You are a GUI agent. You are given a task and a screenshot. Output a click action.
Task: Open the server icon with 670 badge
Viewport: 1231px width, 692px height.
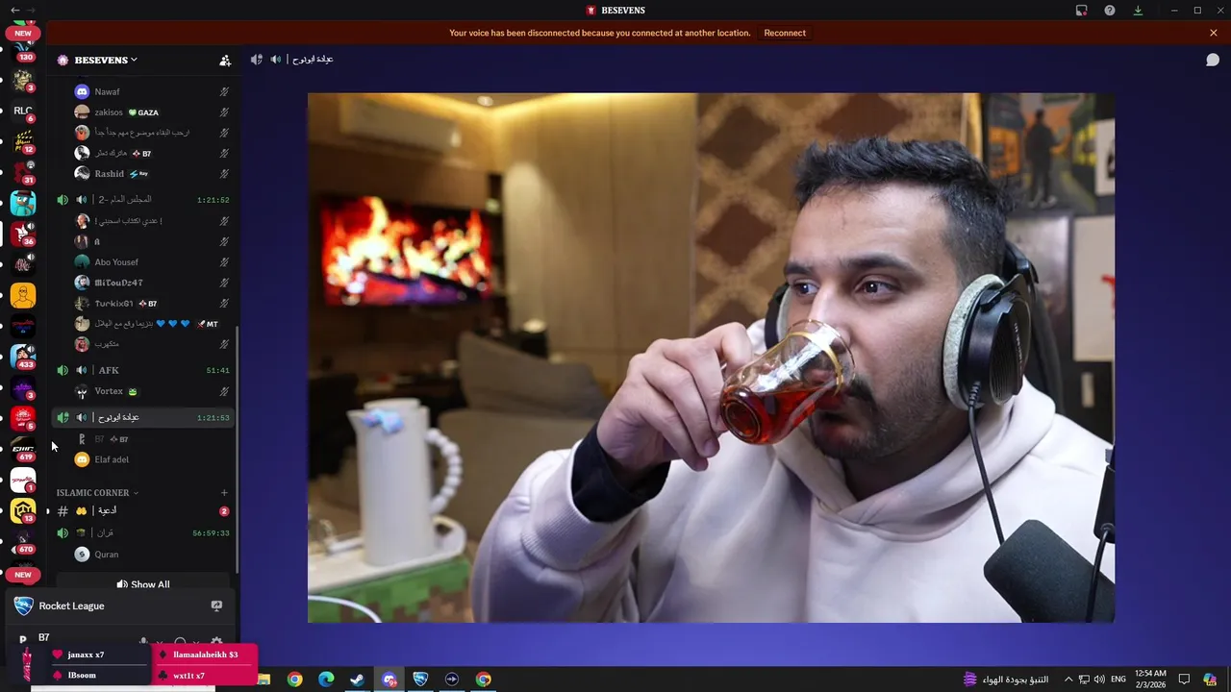[x=23, y=541]
